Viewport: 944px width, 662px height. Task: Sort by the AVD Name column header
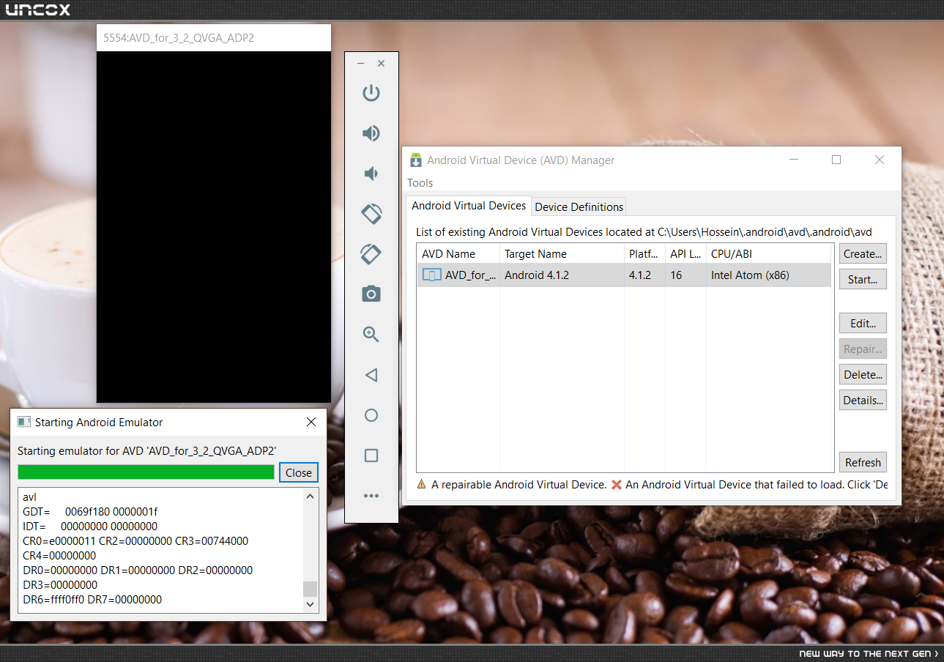tap(458, 254)
